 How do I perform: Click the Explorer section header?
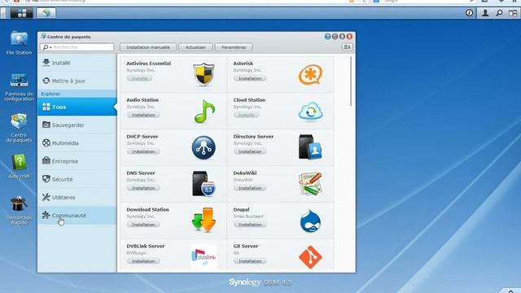[77, 94]
